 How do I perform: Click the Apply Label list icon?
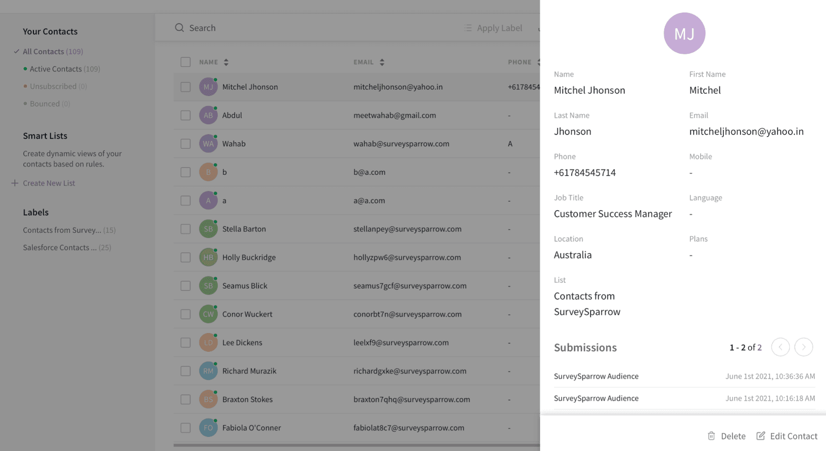click(x=468, y=28)
